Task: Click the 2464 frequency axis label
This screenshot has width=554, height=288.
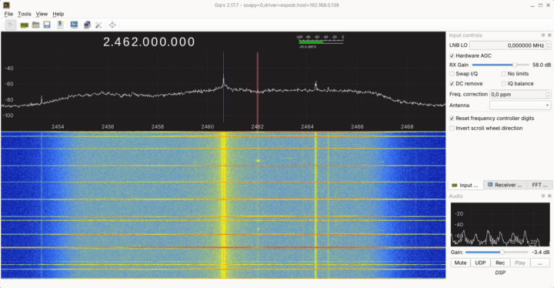Action: click(307, 126)
